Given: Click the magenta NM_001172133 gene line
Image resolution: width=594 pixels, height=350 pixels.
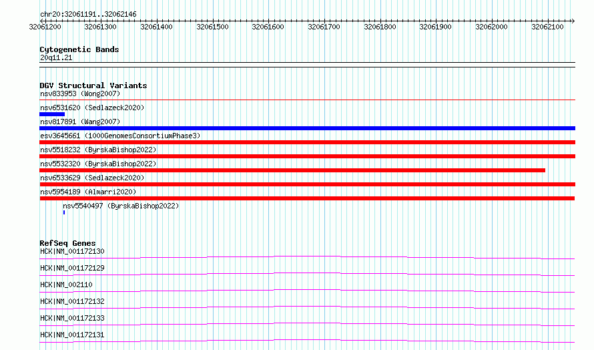Looking at the screenshot, I should click(307, 324).
